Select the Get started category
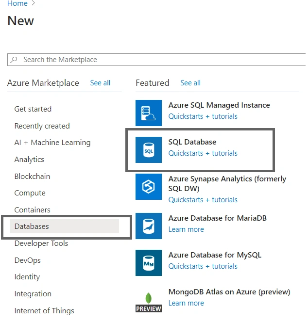308x323 pixels. click(33, 109)
